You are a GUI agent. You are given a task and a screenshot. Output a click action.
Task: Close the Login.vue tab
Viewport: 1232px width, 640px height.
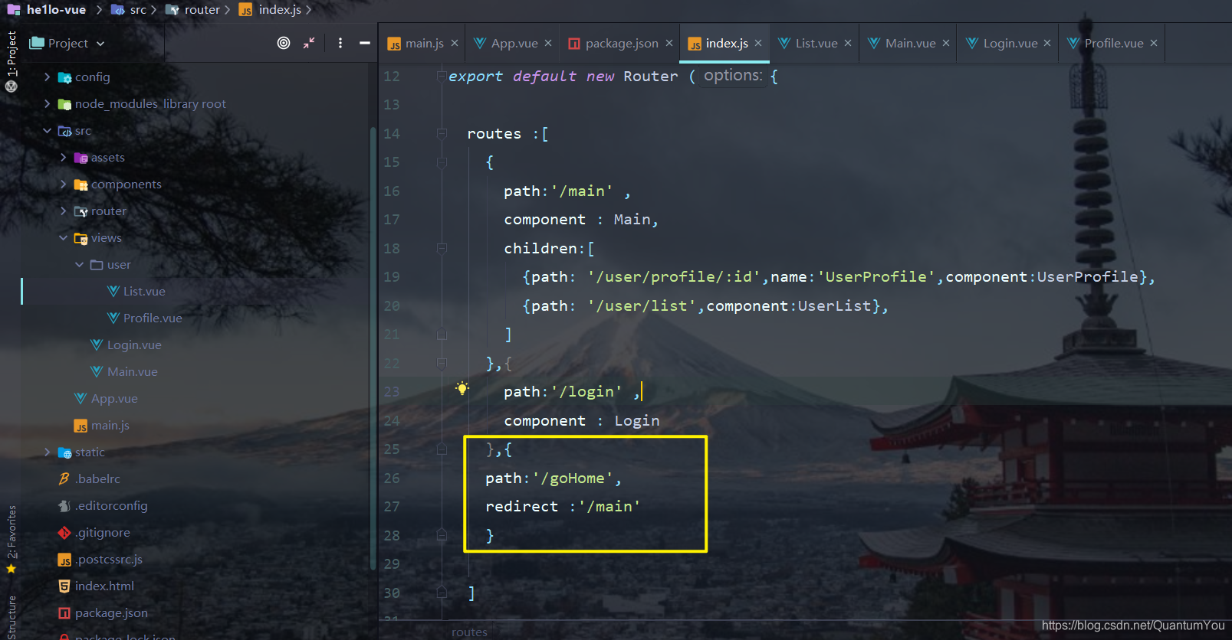point(1047,43)
